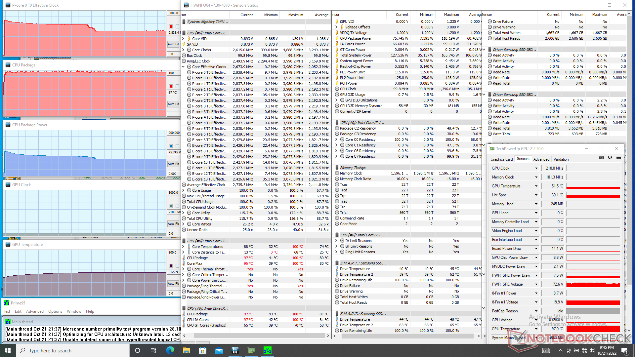635x357 pixels.
Task: Open the GPU Temperature sensor dropdown
Action: [536, 186]
